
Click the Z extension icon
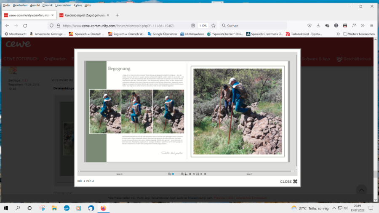[336, 26]
